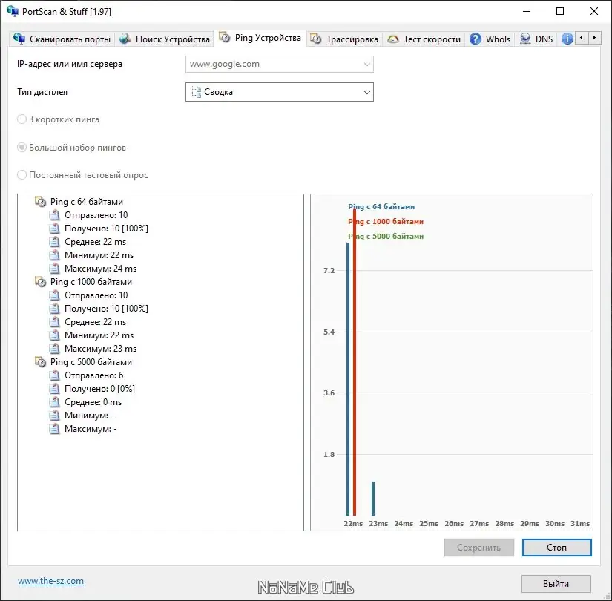Click the Стоп button
This screenshot has width=612, height=601.
(x=556, y=548)
